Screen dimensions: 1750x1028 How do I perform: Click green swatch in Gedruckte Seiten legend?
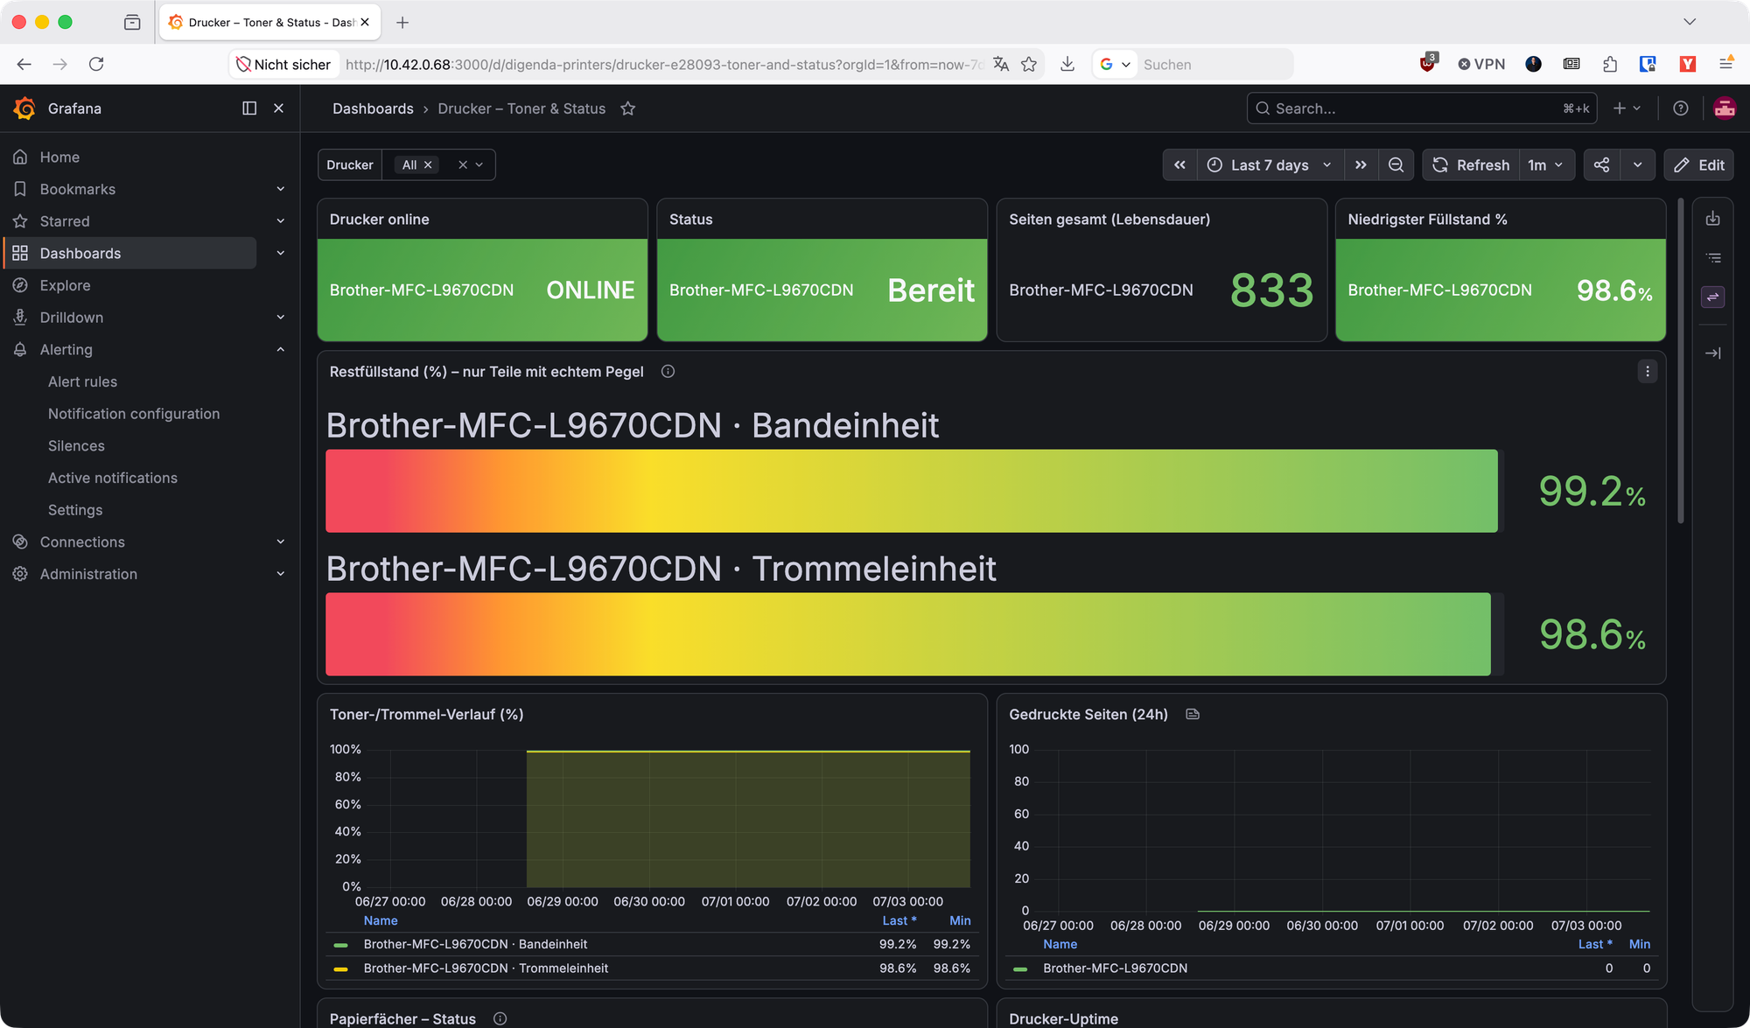tap(1020, 969)
